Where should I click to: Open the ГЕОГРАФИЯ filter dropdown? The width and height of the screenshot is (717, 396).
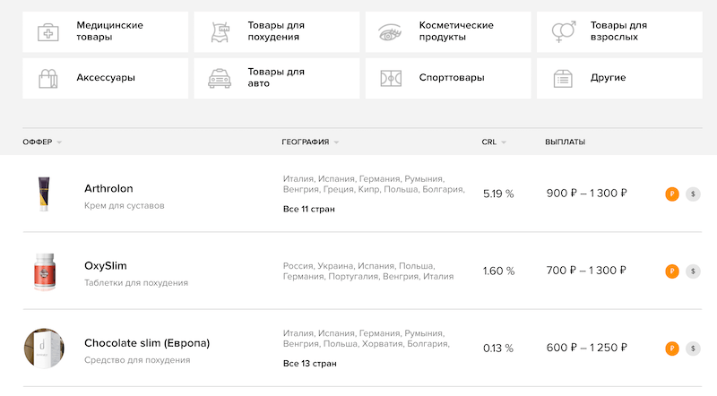click(x=336, y=142)
